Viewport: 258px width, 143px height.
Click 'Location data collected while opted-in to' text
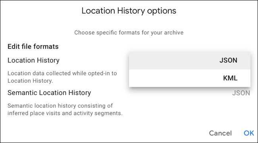click(62, 73)
